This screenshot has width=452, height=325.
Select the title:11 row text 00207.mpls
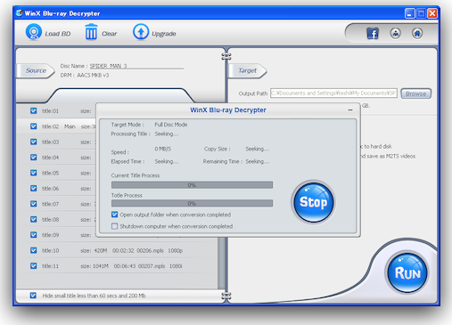151,266
